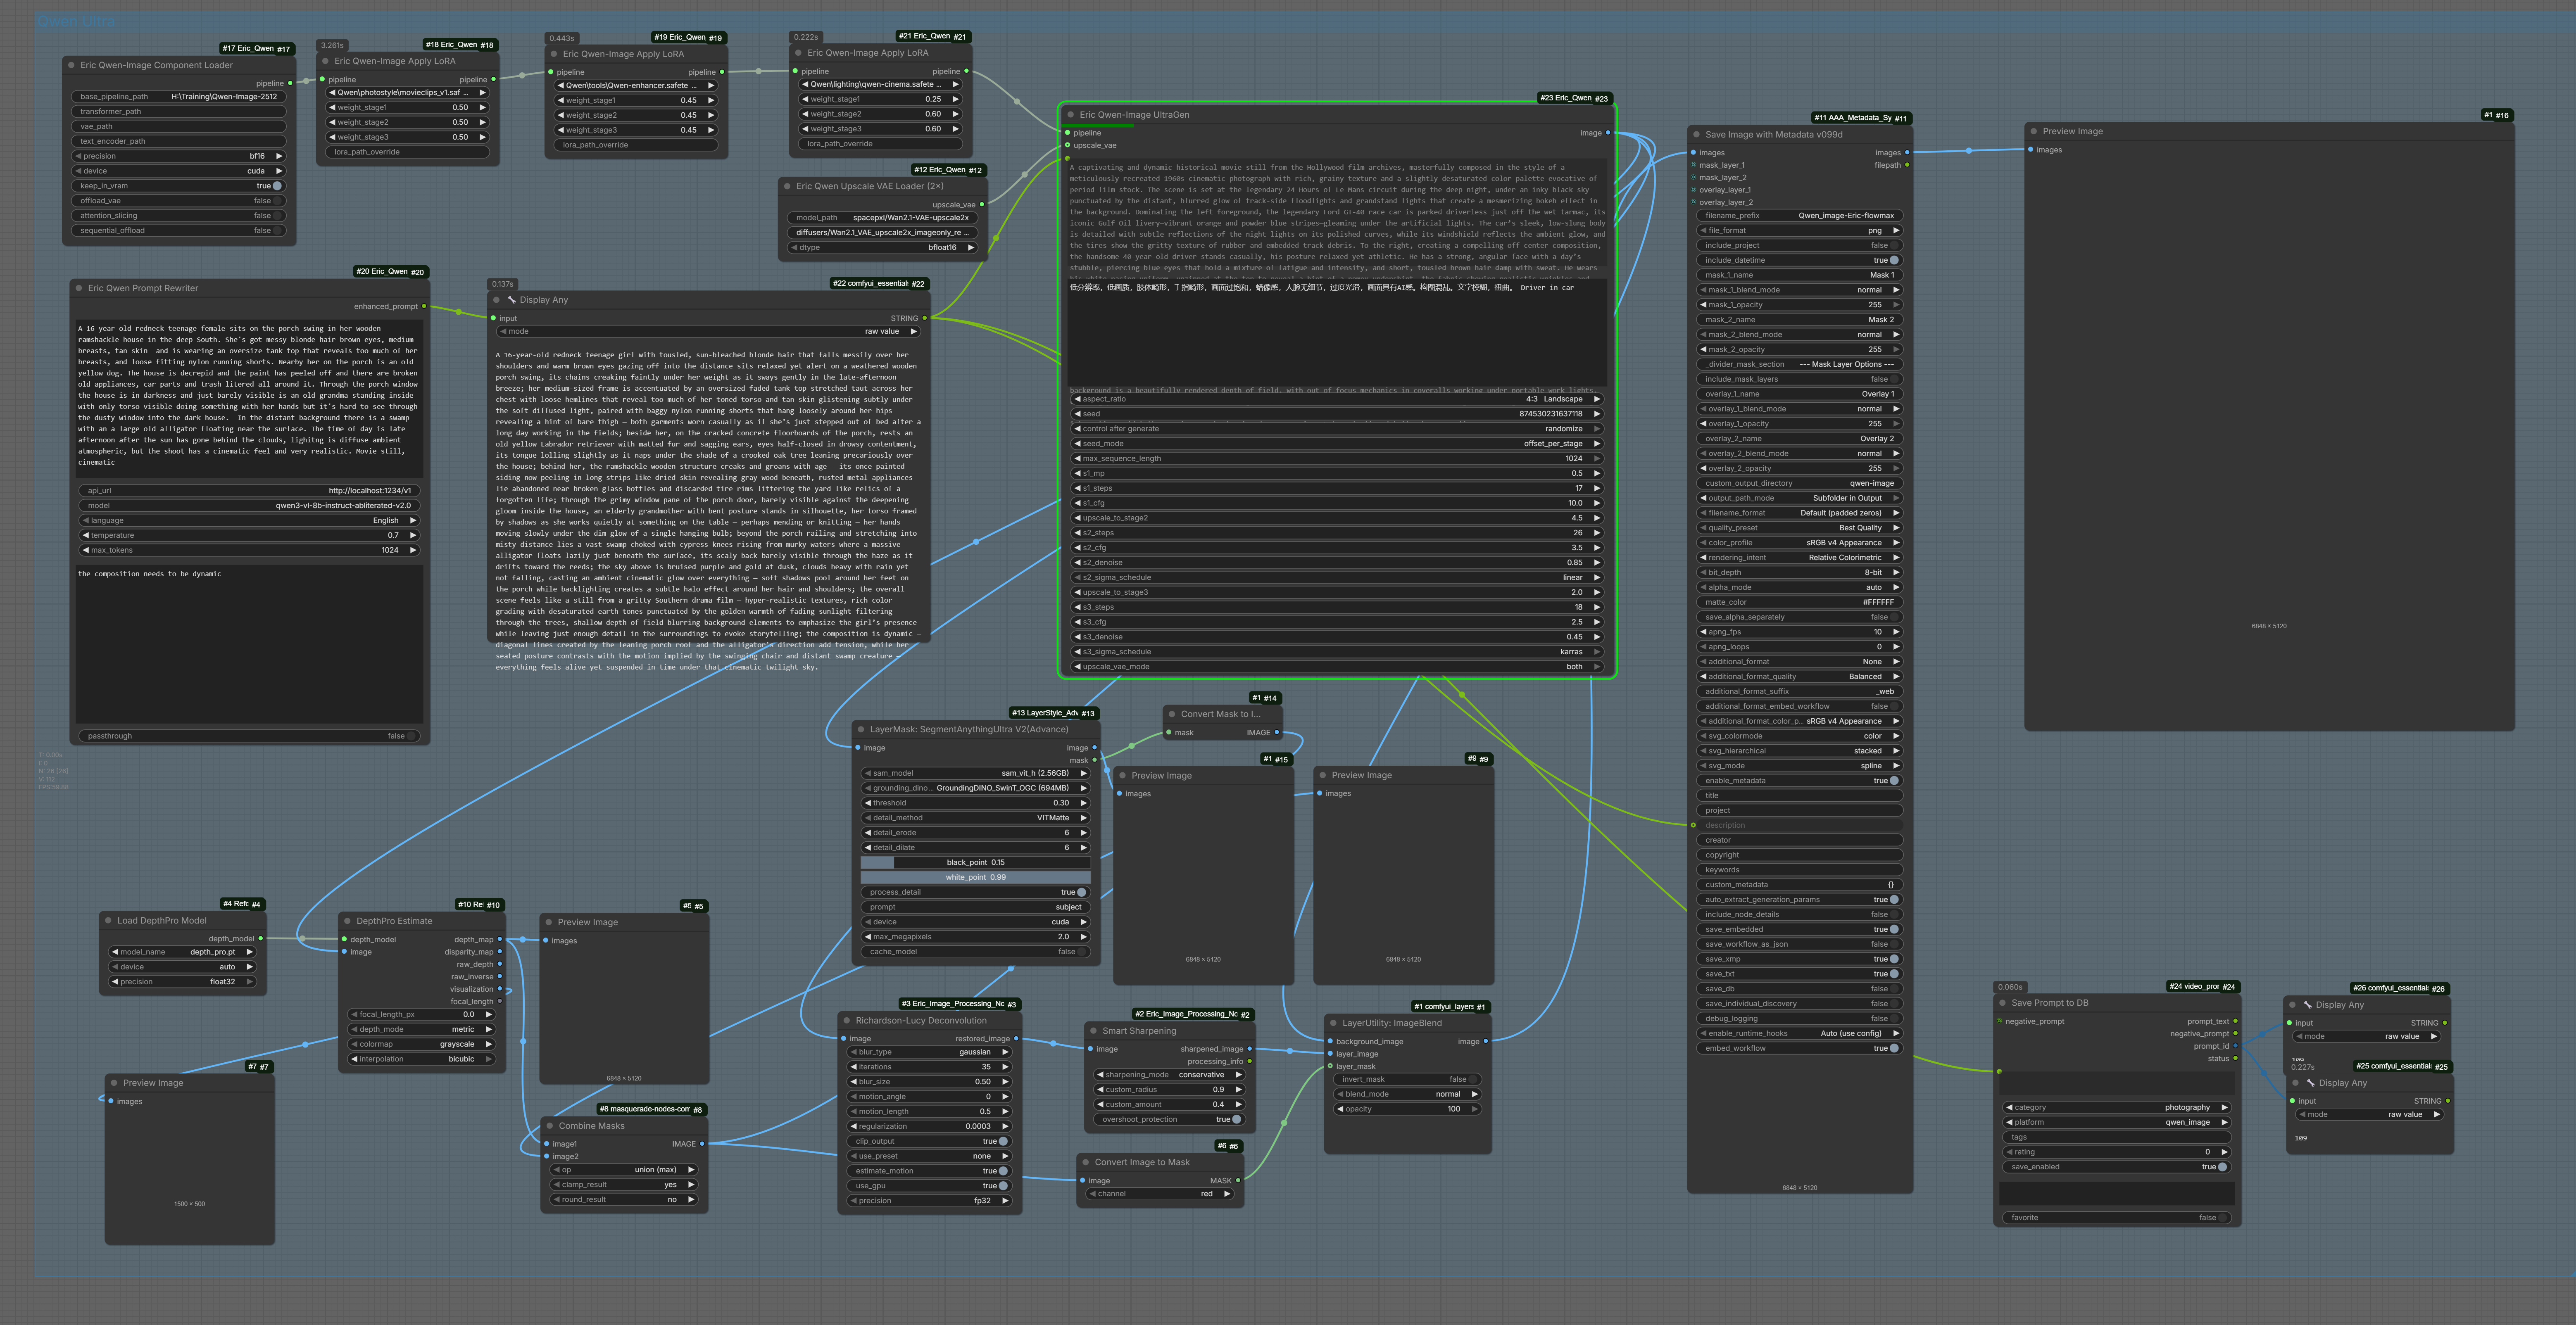
Task: Collapse the Eric Qwen-Image UltraGen node
Action: 1071,115
